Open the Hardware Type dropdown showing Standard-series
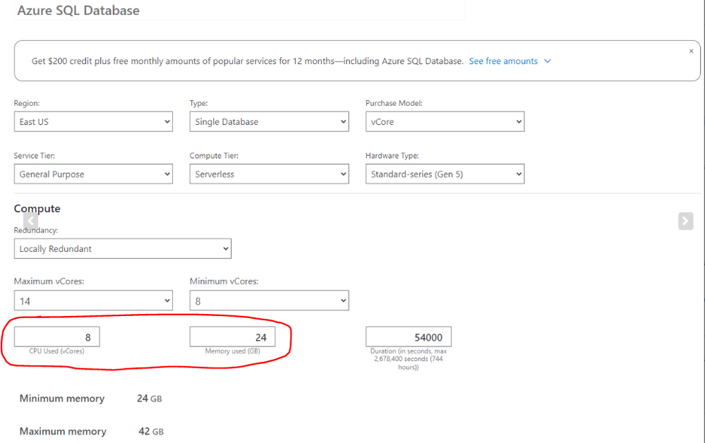 [x=445, y=174]
